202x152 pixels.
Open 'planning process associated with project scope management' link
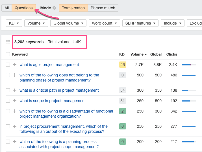pos(59,144)
